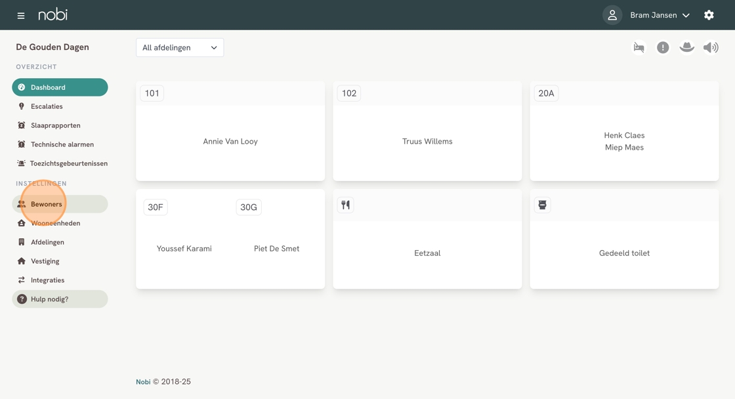Select Wooneenheden in the sidebar
Screen dimensions: 735x399
55,223
